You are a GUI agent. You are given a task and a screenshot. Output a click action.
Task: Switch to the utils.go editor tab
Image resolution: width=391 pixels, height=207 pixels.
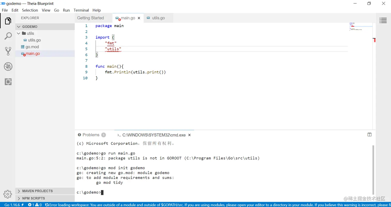[158, 18]
